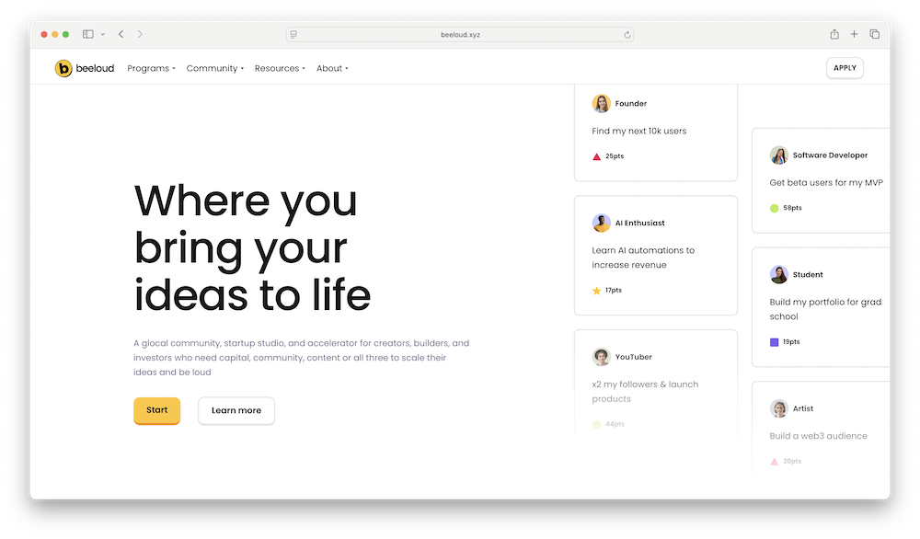Click the 'Student' label
This screenshot has height=539, width=920.
click(808, 274)
